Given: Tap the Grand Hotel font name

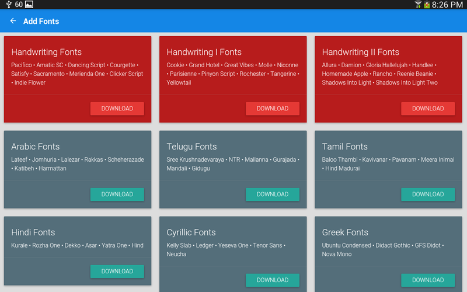Looking at the screenshot, I should point(204,65).
